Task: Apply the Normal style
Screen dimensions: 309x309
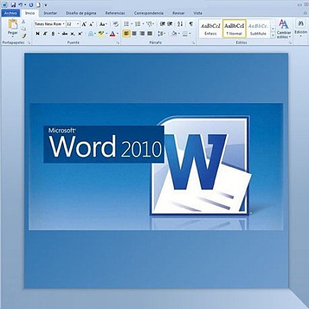Action: (234, 29)
